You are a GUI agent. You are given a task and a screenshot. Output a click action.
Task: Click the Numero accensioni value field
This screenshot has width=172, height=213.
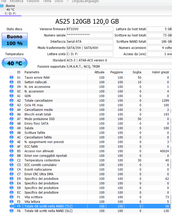159,48
